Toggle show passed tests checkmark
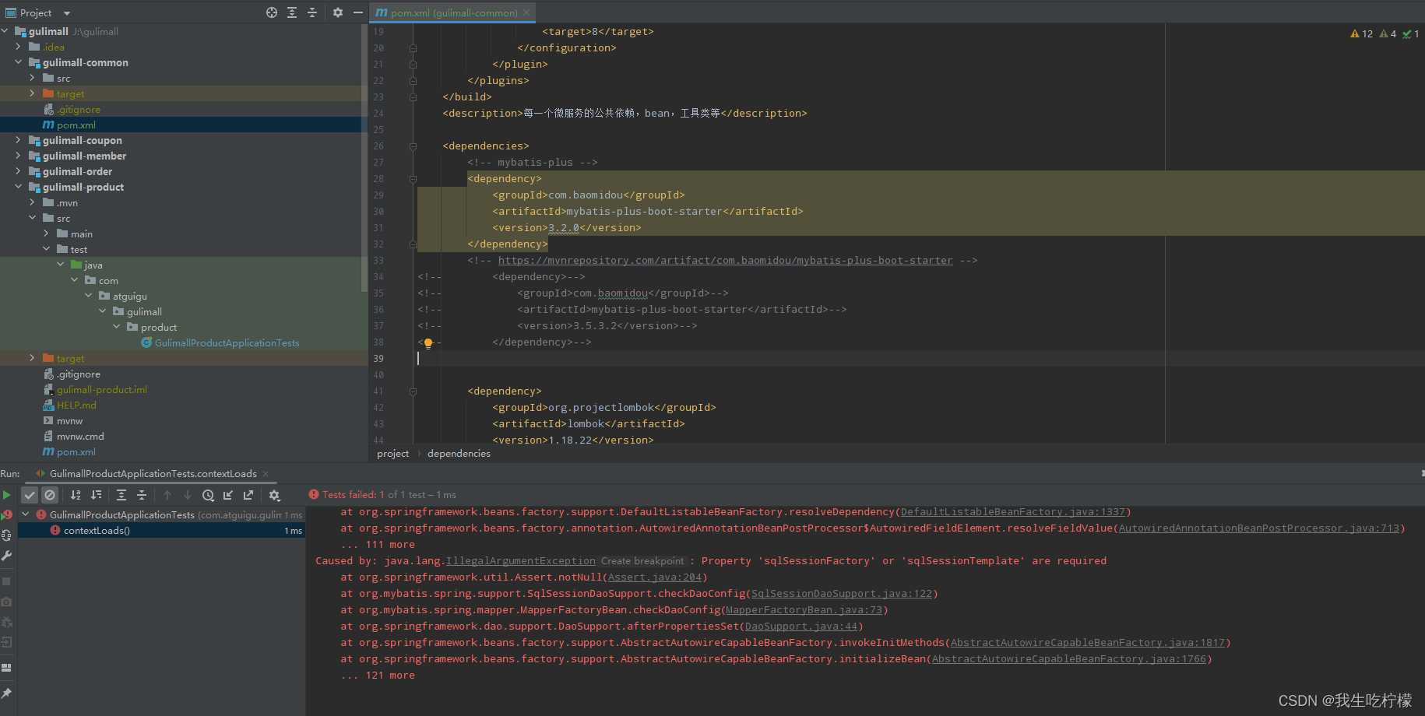This screenshot has height=716, width=1425. (30, 495)
